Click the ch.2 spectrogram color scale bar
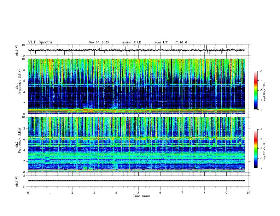 (x=256, y=149)
